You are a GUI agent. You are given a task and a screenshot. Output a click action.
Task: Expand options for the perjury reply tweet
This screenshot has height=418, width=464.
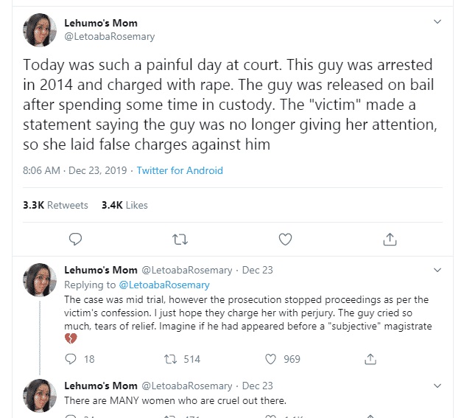click(x=437, y=271)
